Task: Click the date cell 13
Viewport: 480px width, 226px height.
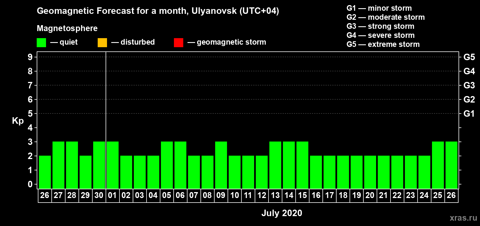Action: (275, 195)
